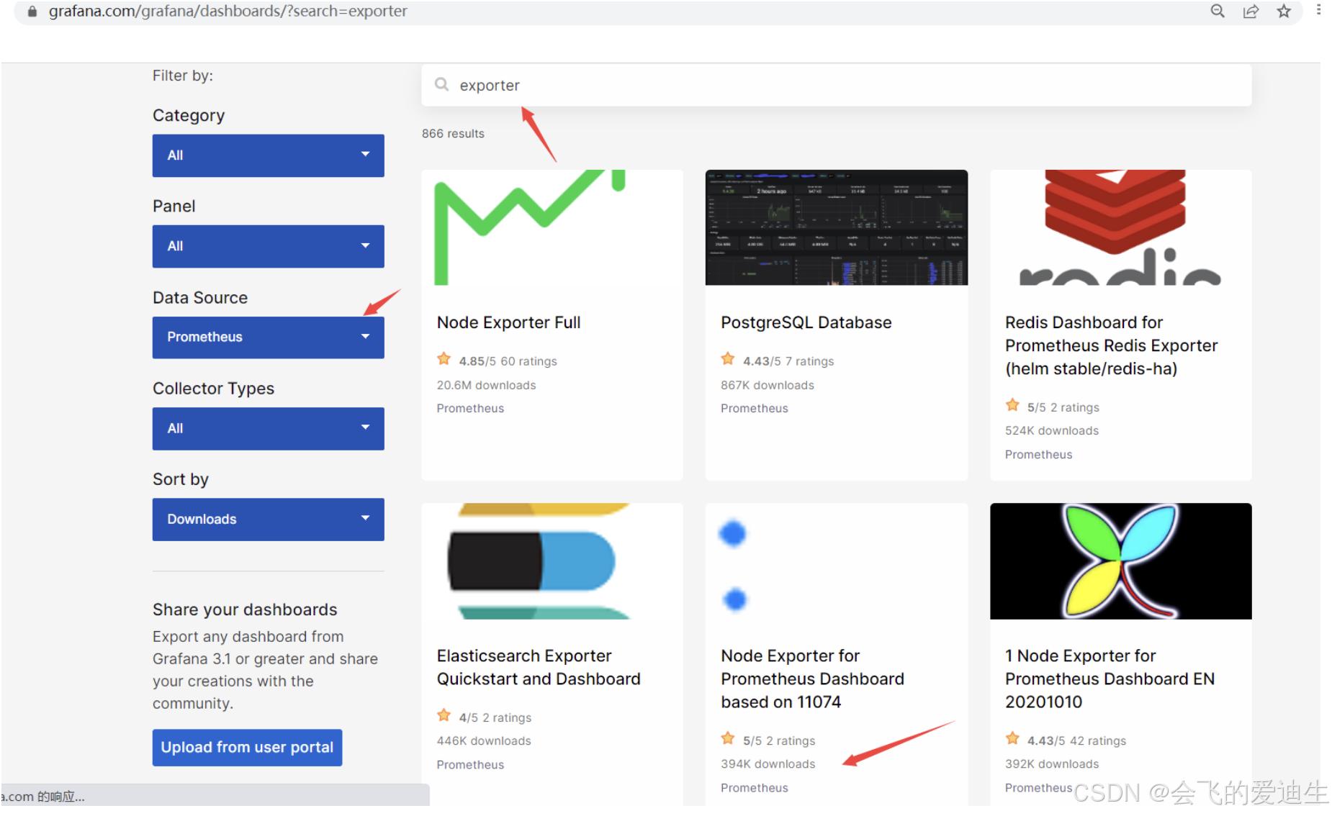1332x816 pixels.
Task: Open the Collector Types dropdown
Action: [x=268, y=429]
